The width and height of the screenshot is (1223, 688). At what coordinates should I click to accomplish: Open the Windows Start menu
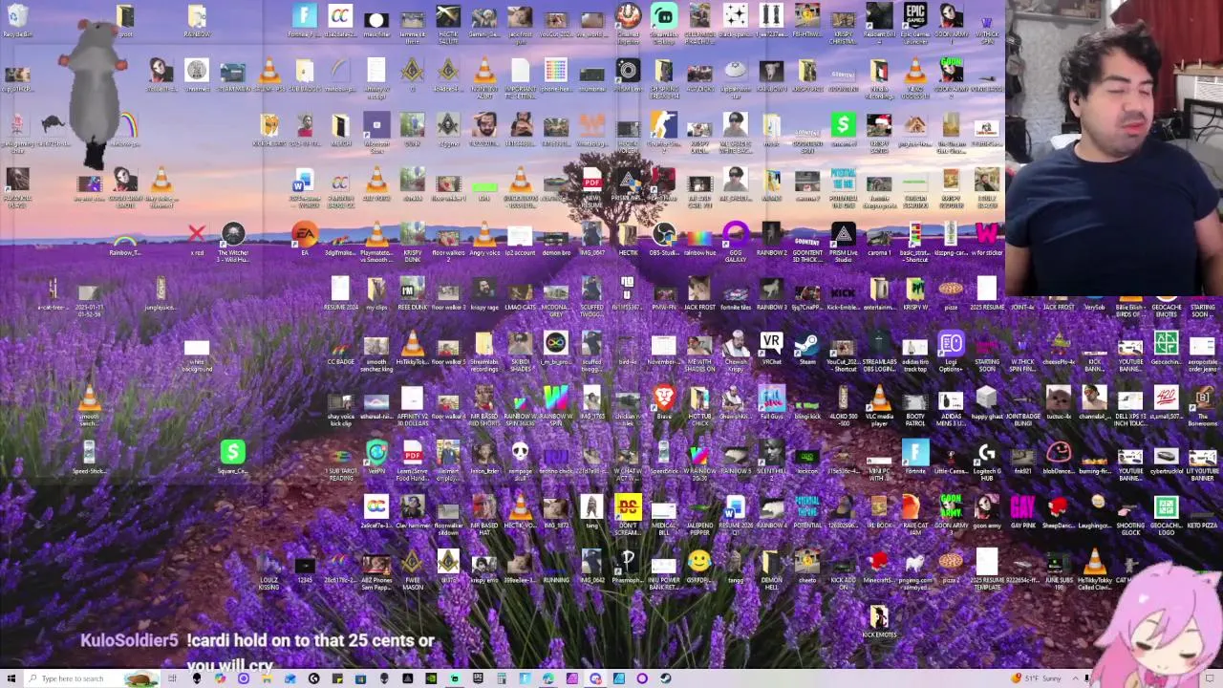(11, 678)
